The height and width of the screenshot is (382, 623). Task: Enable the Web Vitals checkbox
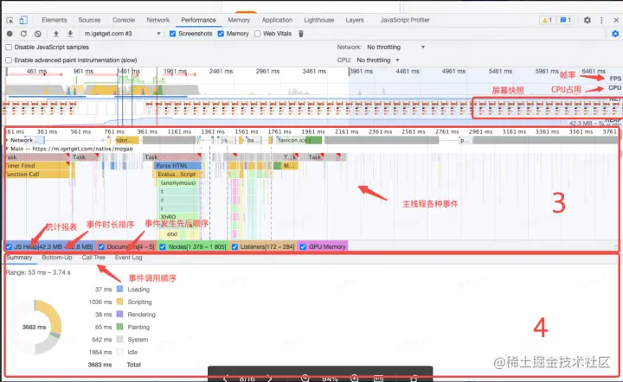point(258,34)
